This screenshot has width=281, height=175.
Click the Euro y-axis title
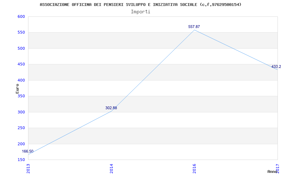point(17,89)
